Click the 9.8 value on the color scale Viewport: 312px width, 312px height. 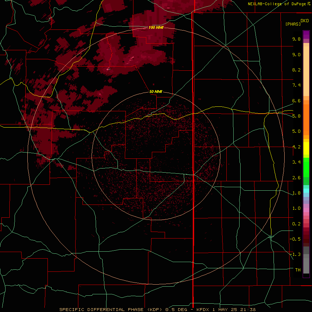[x=296, y=39]
